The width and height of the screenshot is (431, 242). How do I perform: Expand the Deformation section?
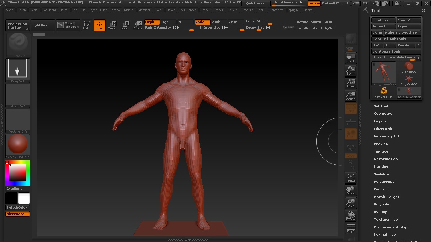click(386, 159)
